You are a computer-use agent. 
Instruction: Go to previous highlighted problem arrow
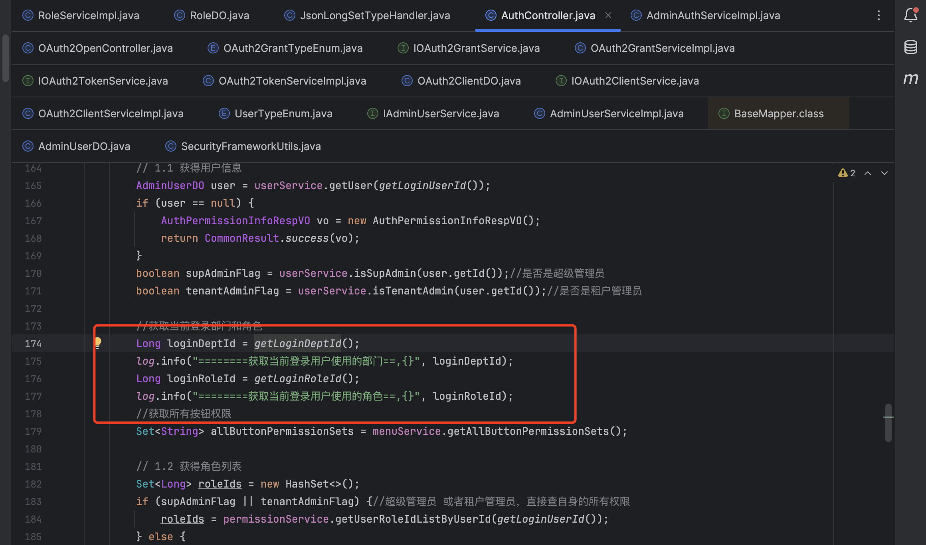(x=867, y=173)
